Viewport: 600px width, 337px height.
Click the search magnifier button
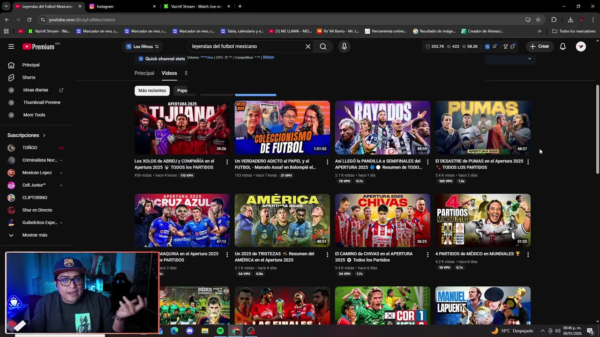pyautogui.click(x=323, y=46)
